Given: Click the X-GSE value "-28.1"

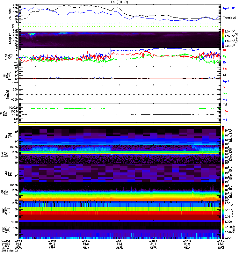Looking at the screenshot, I should (119, 241).
